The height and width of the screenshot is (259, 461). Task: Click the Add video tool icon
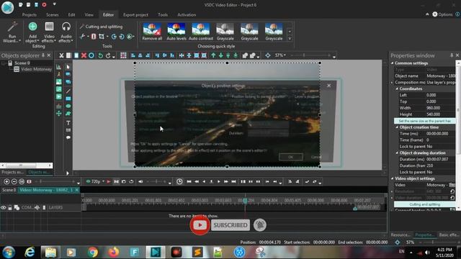click(59, 96)
